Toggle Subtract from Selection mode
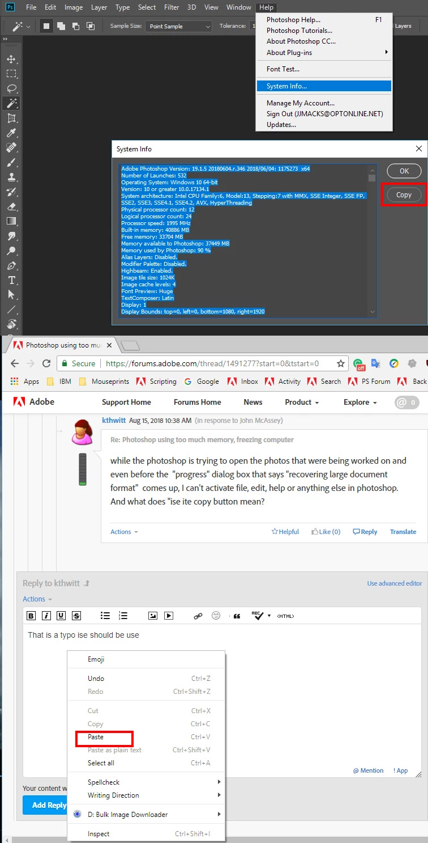 75,26
